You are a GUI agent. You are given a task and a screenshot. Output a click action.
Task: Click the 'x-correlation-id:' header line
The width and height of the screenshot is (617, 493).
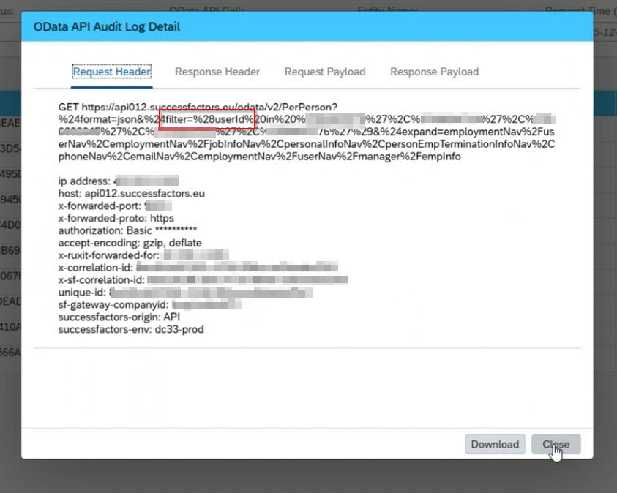click(x=198, y=268)
